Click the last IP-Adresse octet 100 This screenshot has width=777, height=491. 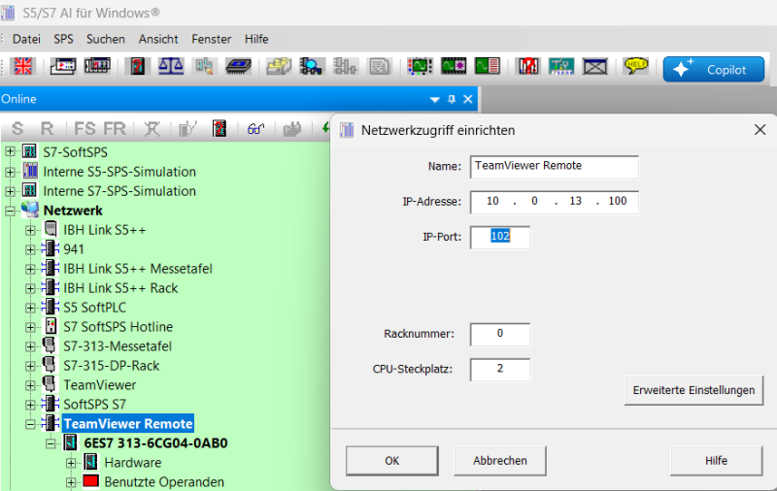coord(618,201)
